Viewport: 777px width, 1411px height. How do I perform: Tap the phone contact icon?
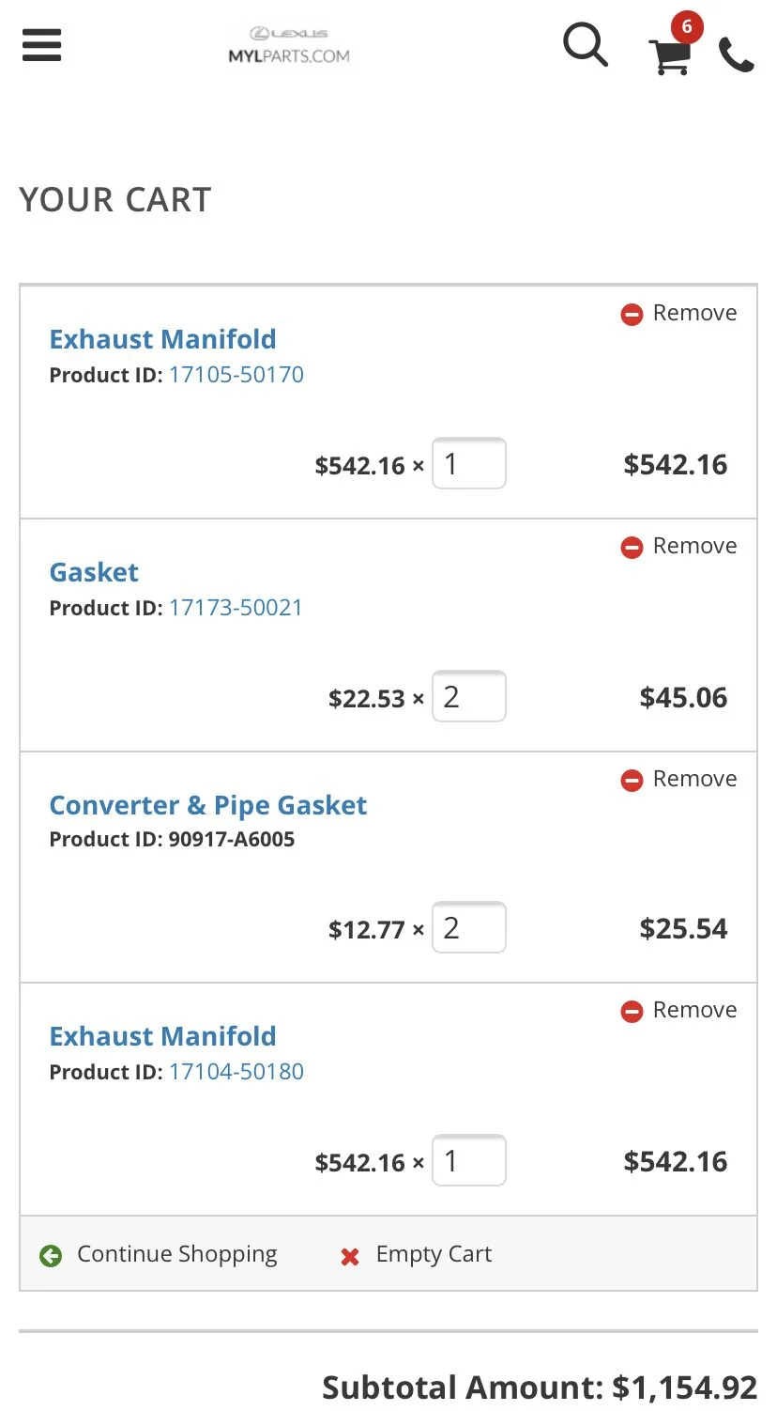(x=737, y=55)
